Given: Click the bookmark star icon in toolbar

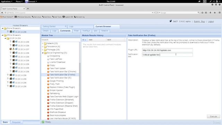Looking at the screenshot, I should [x=203, y=12].
